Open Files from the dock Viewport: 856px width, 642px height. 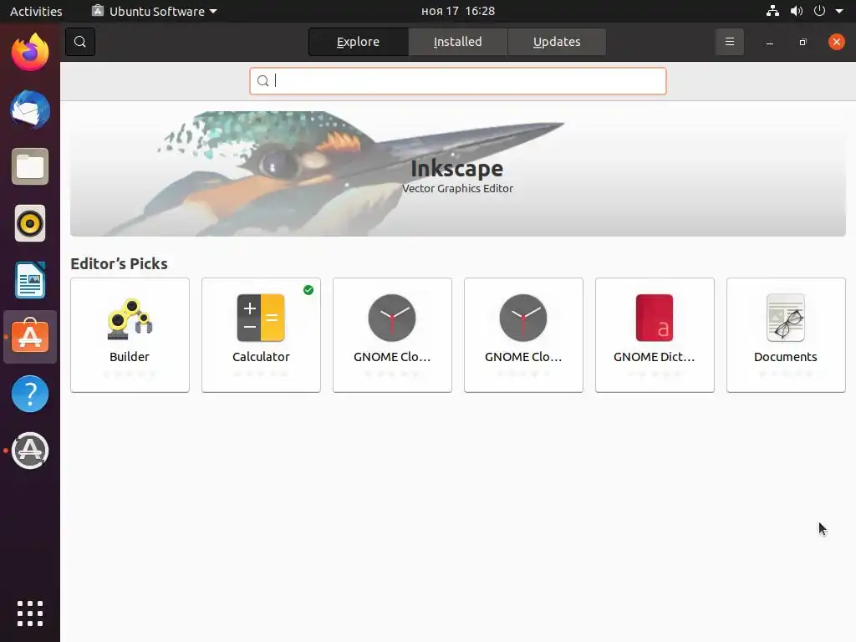tap(30, 166)
